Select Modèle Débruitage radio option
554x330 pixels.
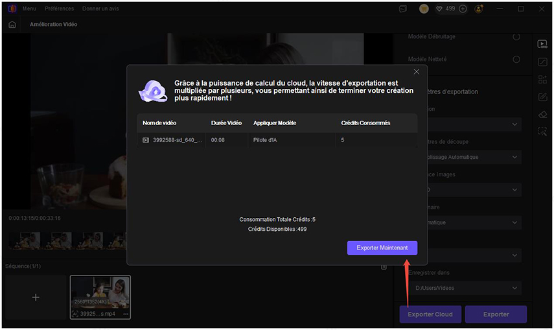click(516, 36)
